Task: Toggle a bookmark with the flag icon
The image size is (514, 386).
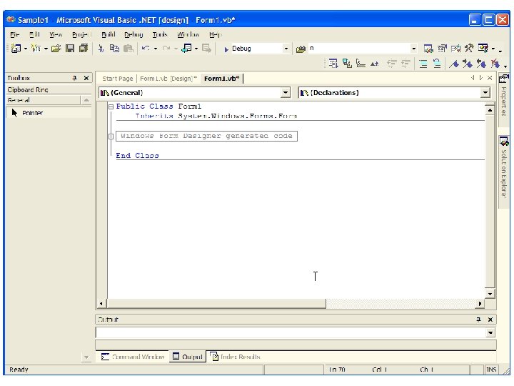Action: [454, 64]
